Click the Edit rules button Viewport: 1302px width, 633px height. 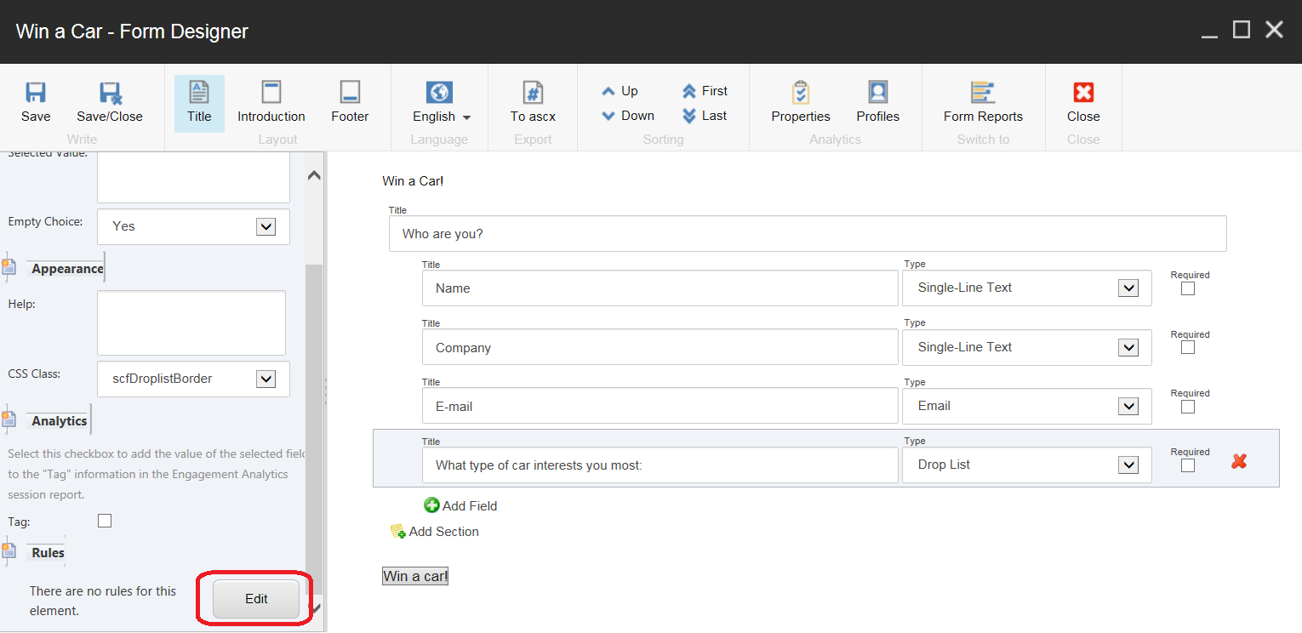coord(256,599)
